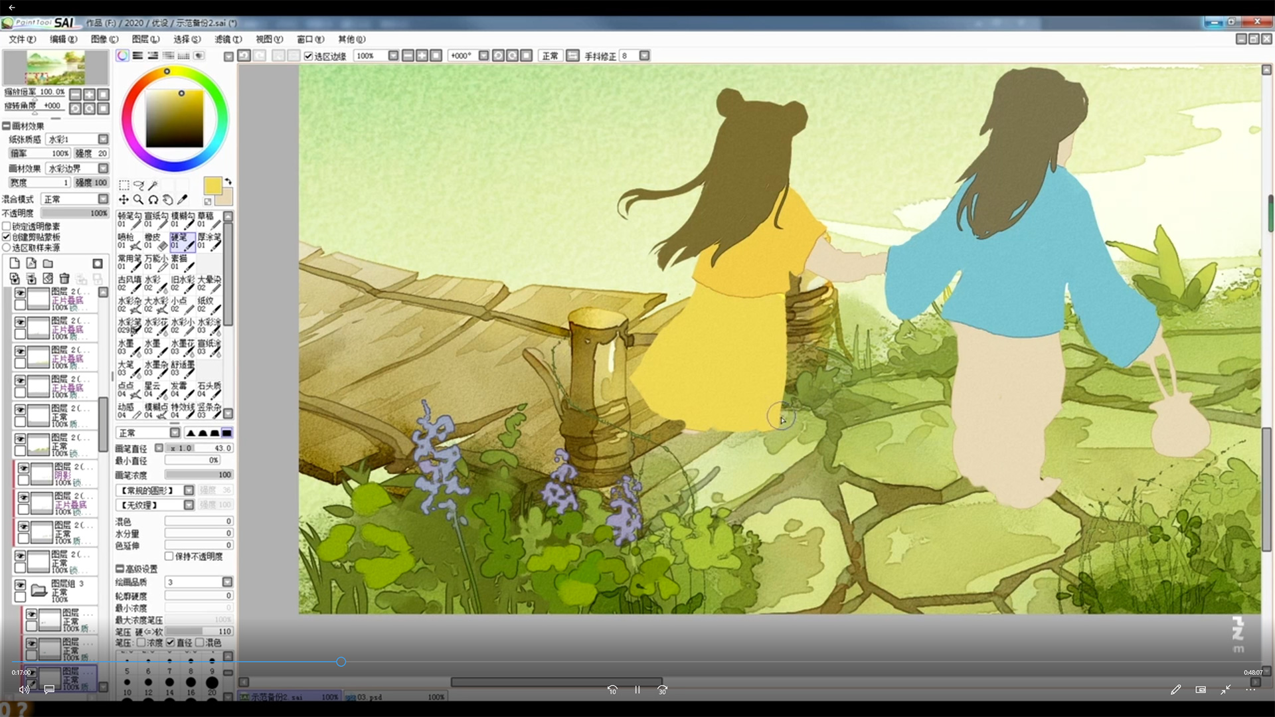
Task: Choose the 石头质 brush preset
Action: 209,390
